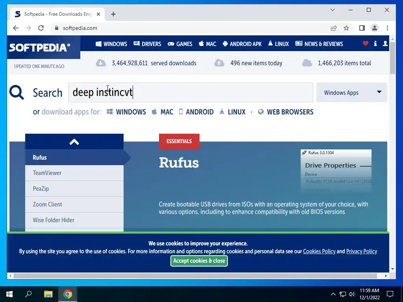Click the ANDROID download apps link
The image size is (403, 302).
[x=196, y=112]
